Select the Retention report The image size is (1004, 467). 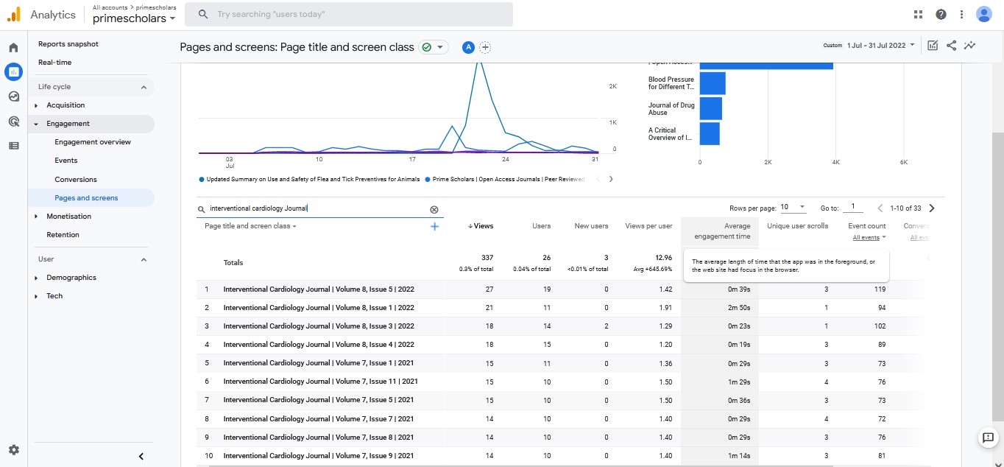pyautogui.click(x=63, y=235)
